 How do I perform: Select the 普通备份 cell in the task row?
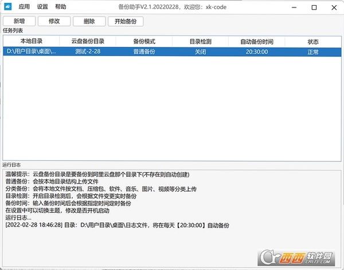coord(144,51)
